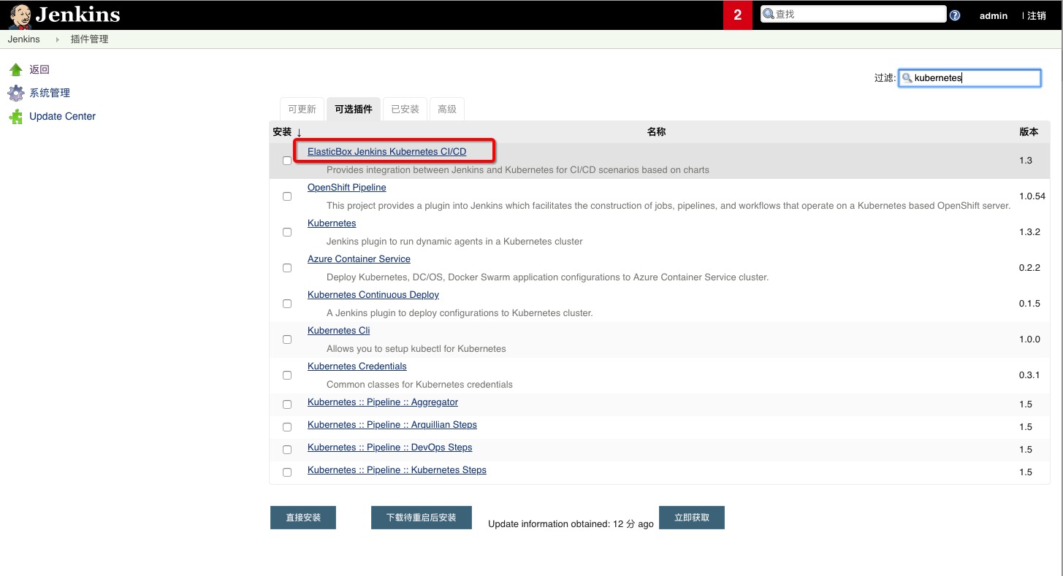
Task: Select the 可选插件 tab
Action: 354,110
